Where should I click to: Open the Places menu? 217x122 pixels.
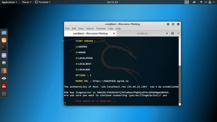(27, 2)
